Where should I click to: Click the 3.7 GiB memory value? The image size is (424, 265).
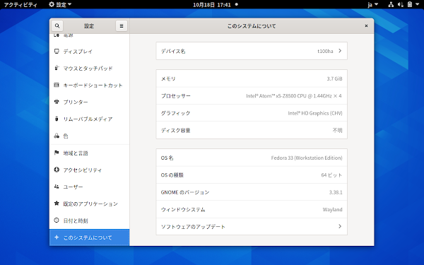(x=334, y=78)
